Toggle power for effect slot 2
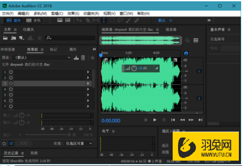The width and height of the screenshot is (242, 166). (11, 78)
